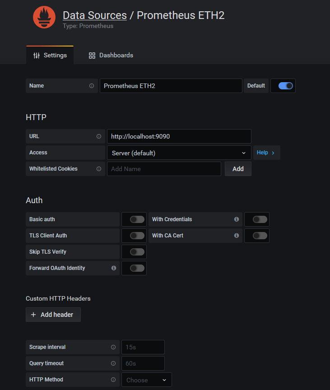Click the With Credentials info icon
This screenshot has height=390, width=330.
click(237, 219)
